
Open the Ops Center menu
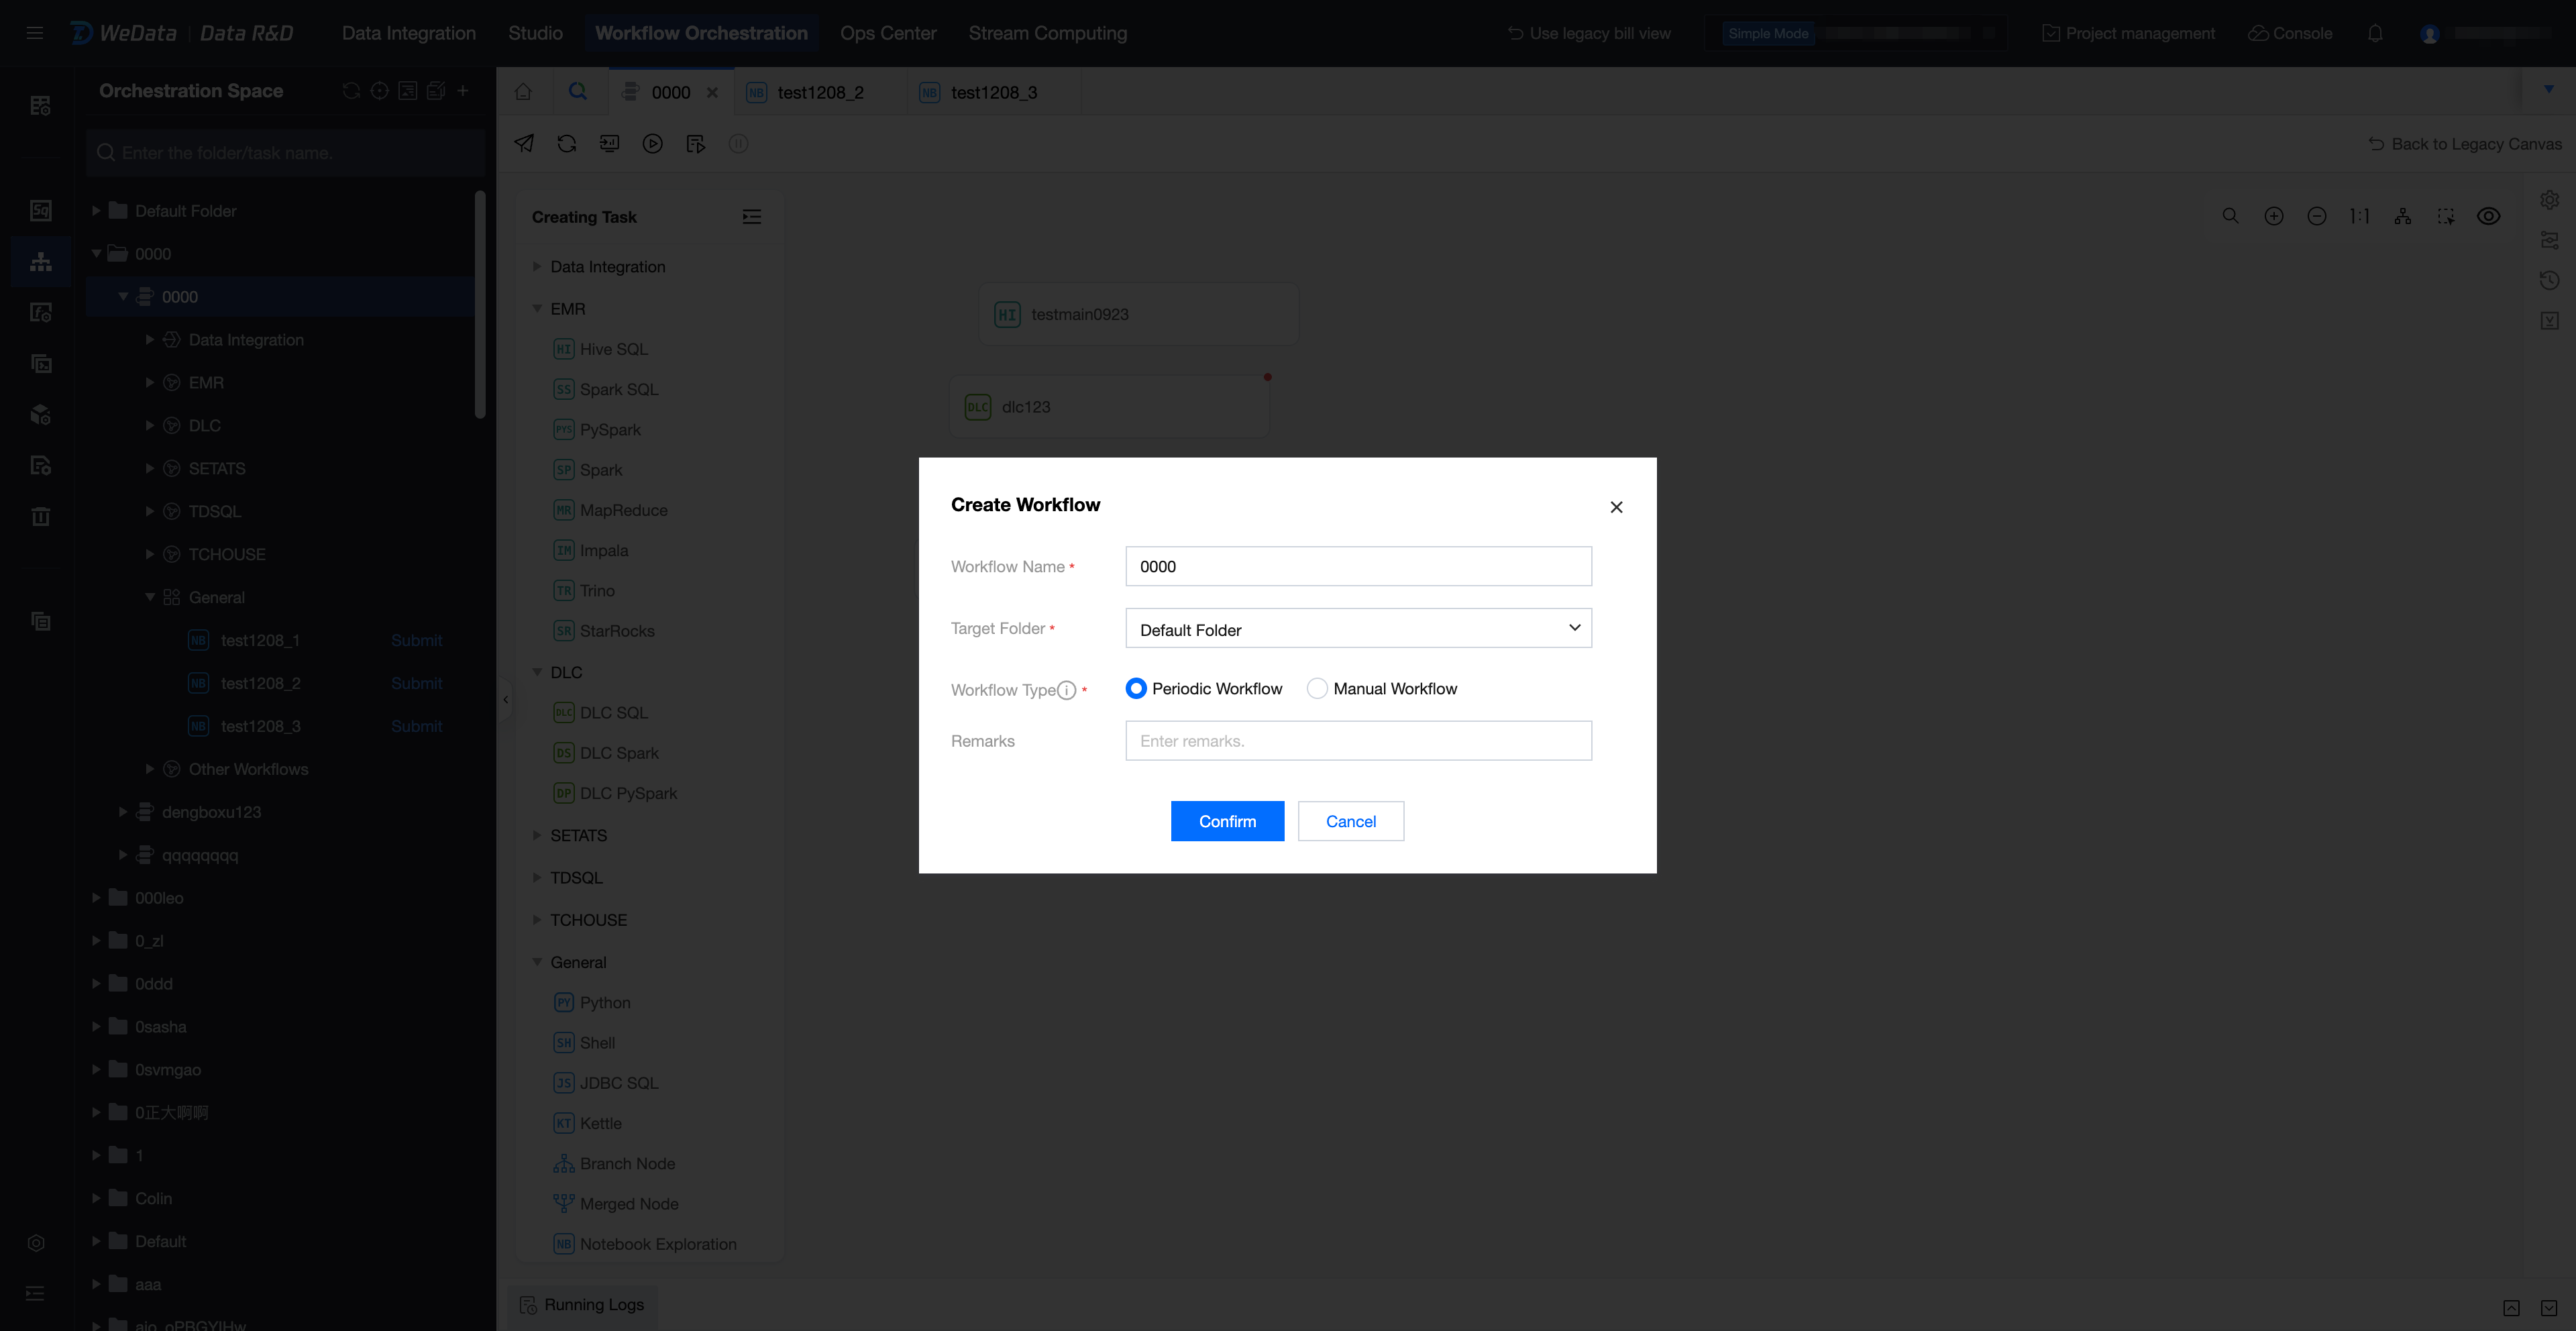click(x=887, y=33)
